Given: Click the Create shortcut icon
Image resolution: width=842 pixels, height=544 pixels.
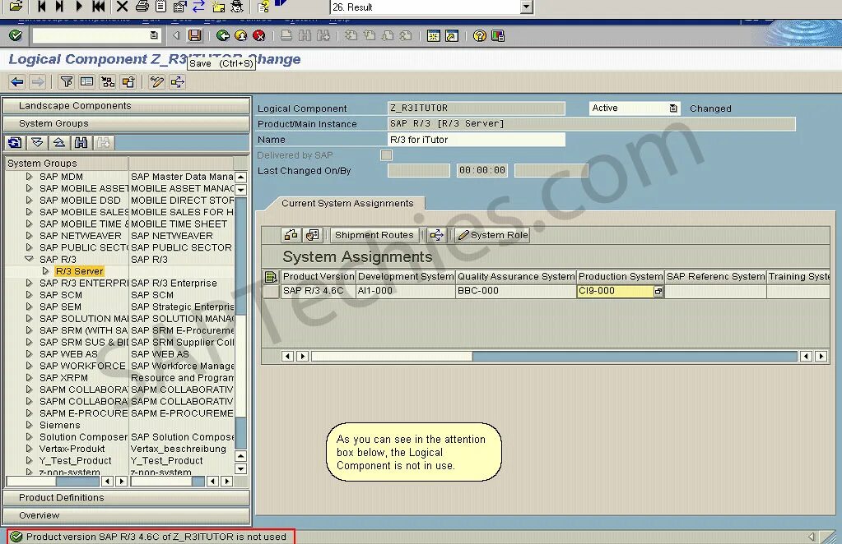Looking at the screenshot, I should (452, 36).
